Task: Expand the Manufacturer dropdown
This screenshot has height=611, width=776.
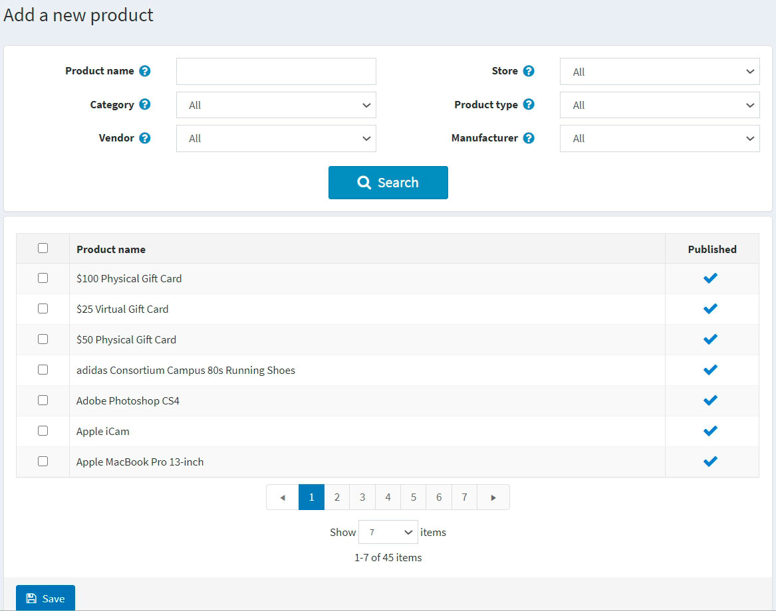Action: [x=659, y=138]
